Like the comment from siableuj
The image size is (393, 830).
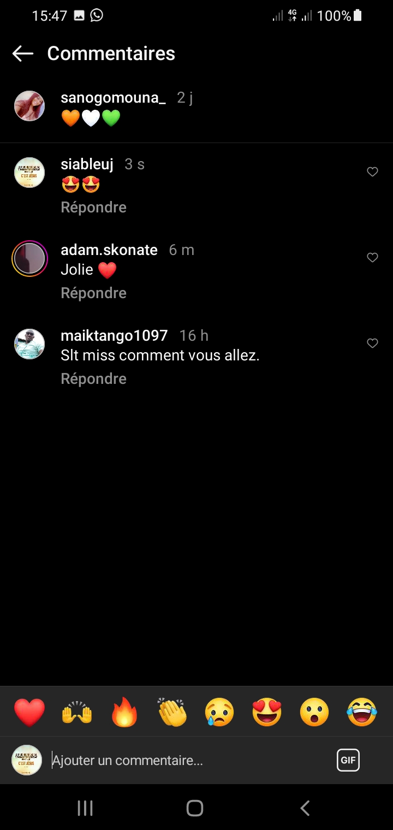(372, 172)
